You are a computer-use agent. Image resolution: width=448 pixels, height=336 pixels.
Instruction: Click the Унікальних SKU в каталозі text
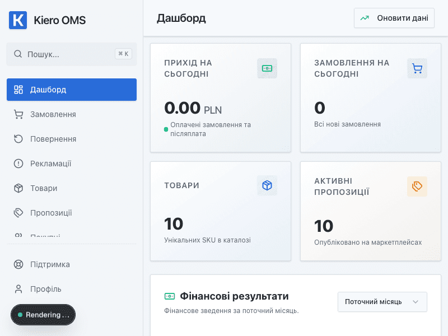point(207,240)
